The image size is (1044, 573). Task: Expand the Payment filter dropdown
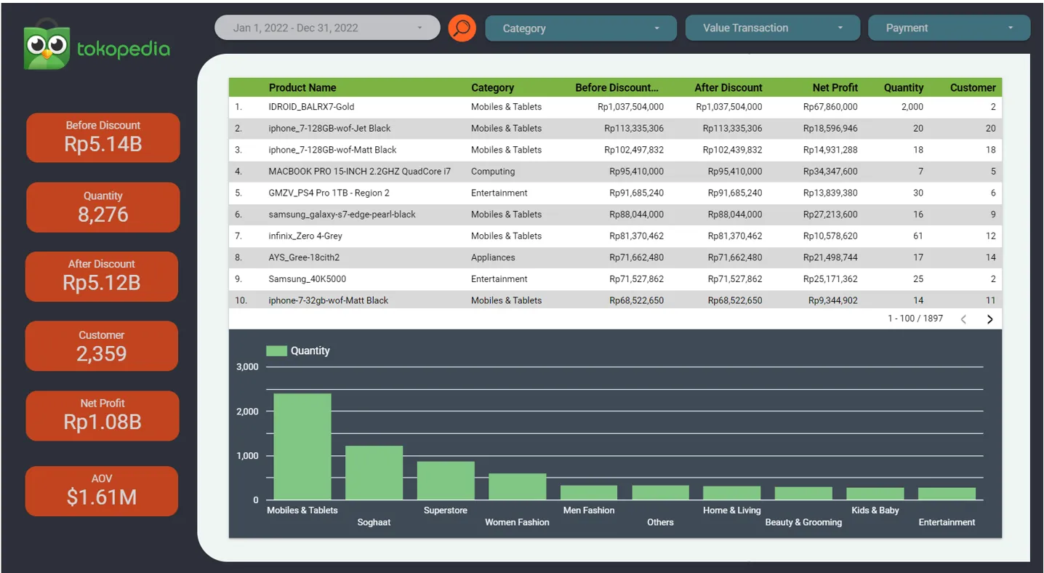[x=949, y=28]
